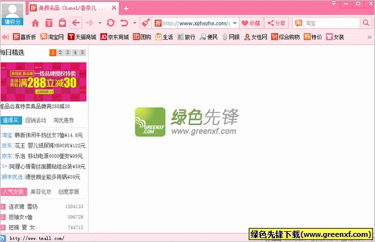Open 网银 bookmark
The height and width of the screenshot is (242, 375).
[231, 37]
